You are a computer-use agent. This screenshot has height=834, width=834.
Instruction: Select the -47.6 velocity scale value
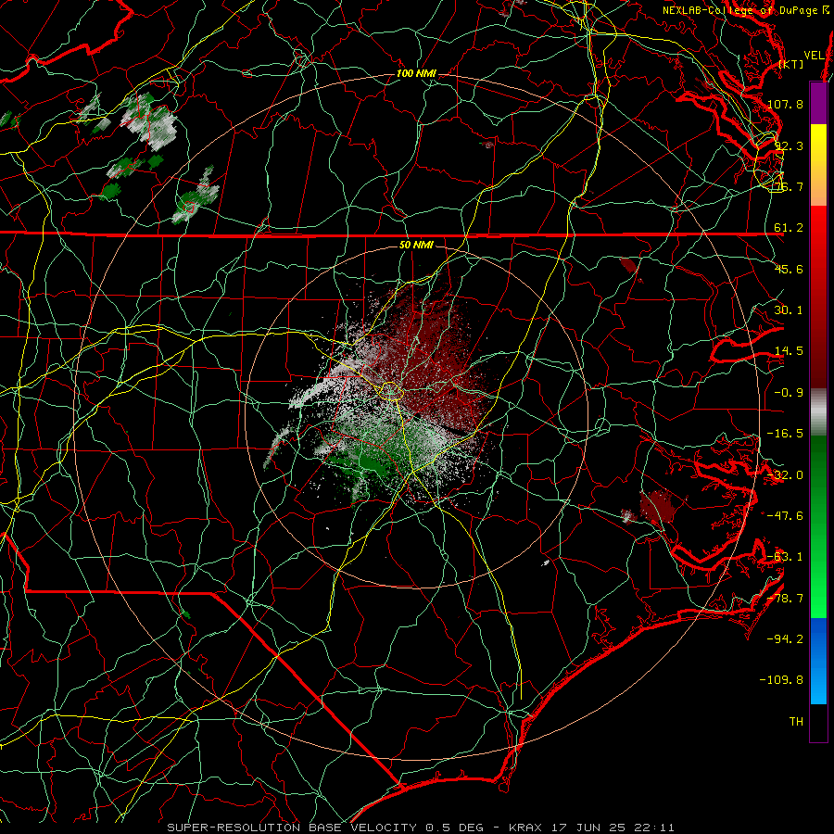(785, 516)
